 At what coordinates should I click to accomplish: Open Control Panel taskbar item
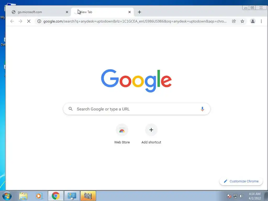point(72,196)
